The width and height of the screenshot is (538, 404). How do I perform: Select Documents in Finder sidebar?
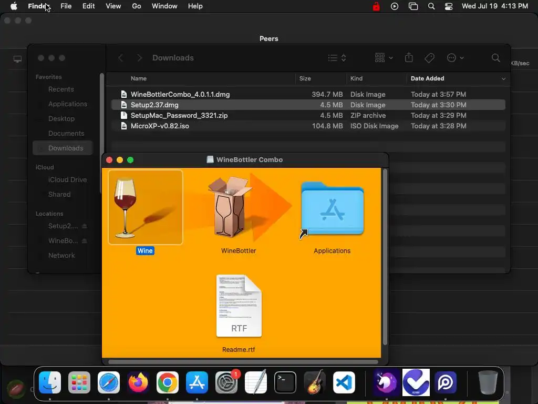pos(66,134)
